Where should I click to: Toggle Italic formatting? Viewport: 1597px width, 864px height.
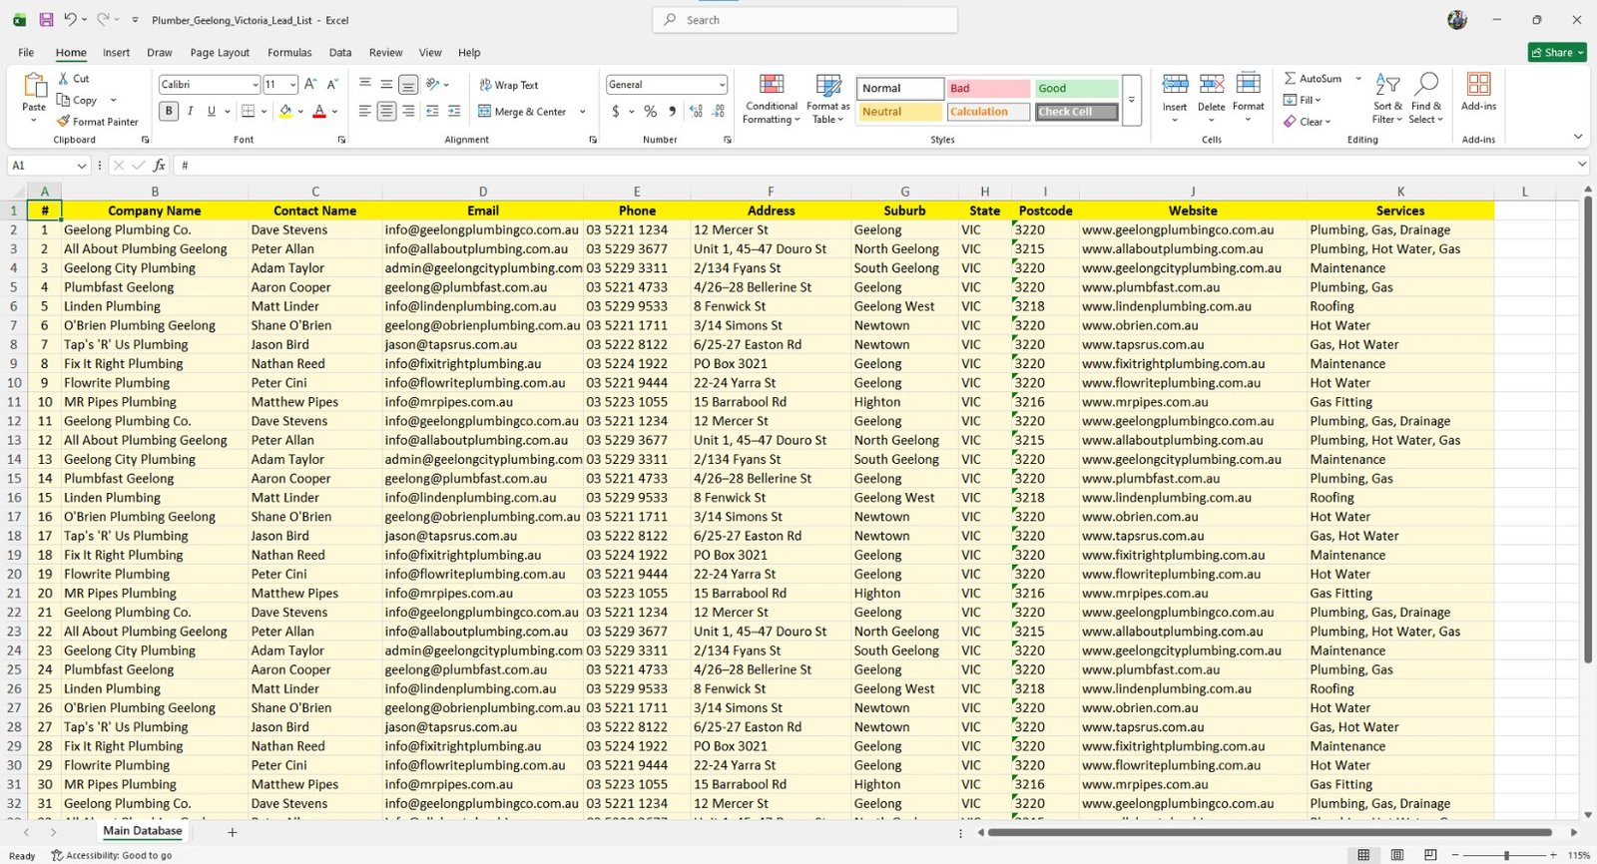tap(190, 112)
